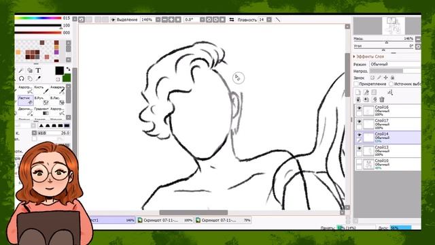The image size is (435, 245).
Task: Select the Text (T) tool
Action: pyautogui.click(x=38, y=70)
